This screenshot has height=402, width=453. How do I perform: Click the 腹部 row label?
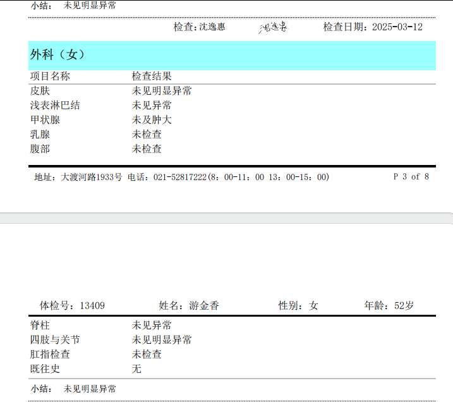click(40, 149)
